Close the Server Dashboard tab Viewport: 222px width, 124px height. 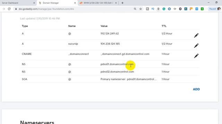34,3
